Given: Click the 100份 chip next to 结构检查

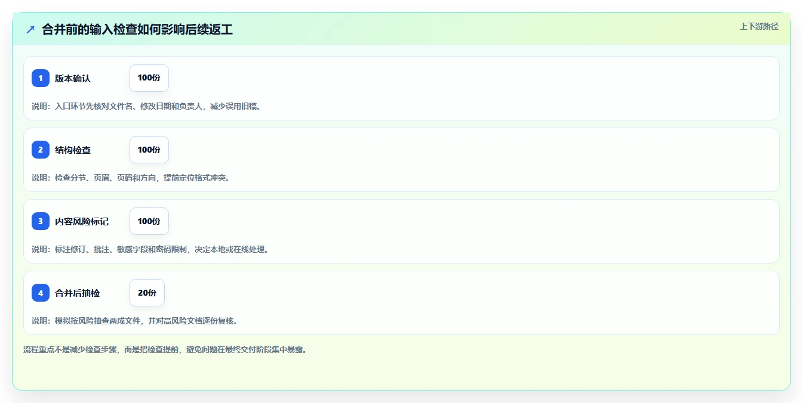Looking at the screenshot, I should (149, 150).
